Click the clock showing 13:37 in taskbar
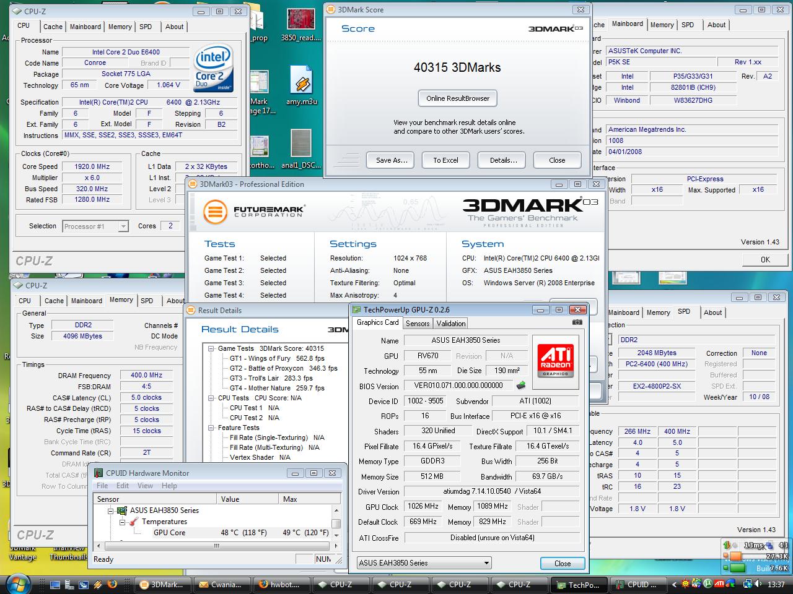 tap(776, 584)
